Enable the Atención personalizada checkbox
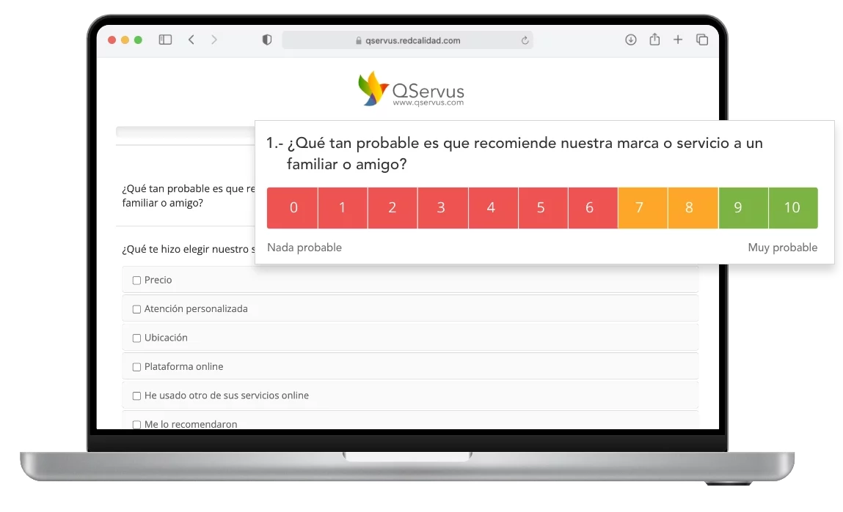The image size is (843, 512). click(136, 309)
